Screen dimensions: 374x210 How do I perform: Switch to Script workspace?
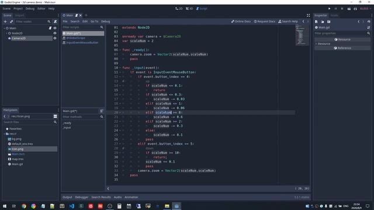tap(202, 9)
